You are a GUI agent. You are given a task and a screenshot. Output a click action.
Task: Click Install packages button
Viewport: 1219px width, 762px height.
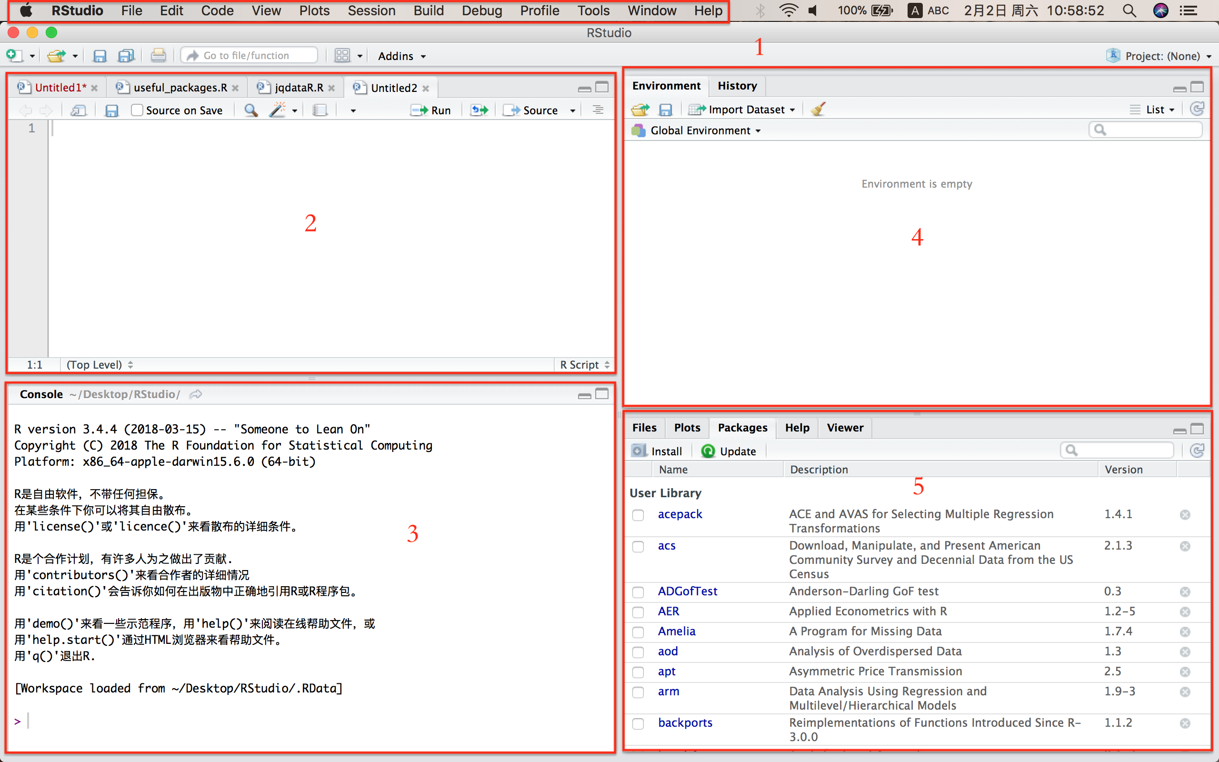[x=657, y=451]
